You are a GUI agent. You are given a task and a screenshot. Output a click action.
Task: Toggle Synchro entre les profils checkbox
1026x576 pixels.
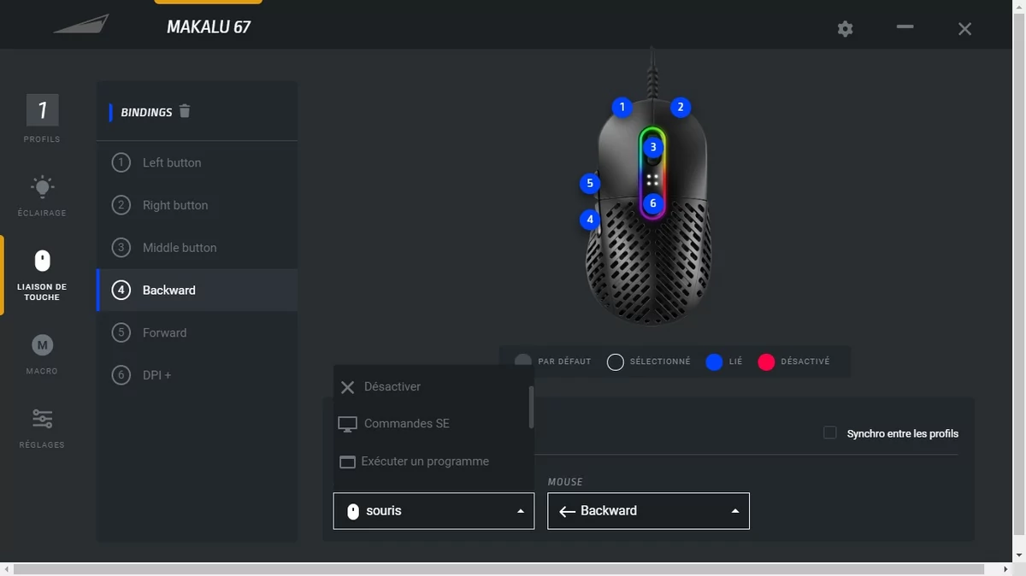click(x=829, y=433)
